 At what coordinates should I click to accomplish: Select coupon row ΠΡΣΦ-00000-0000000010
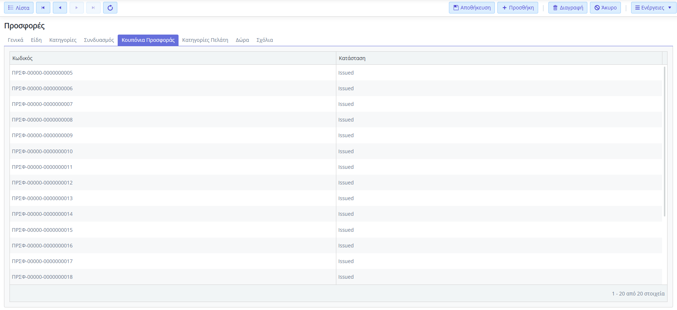coord(42,151)
